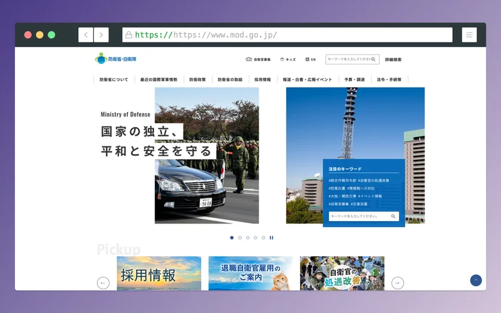The width and height of the screenshot is (501, 313).
Task: Click the キッズ header link
Action: coord(288,59)
